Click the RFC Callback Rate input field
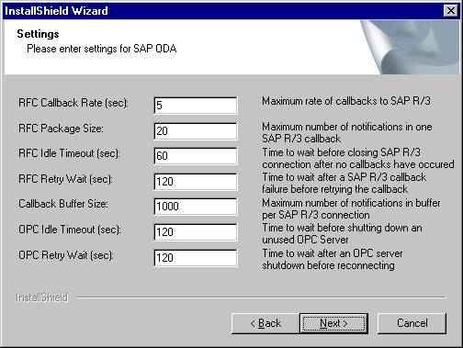 pos(196,106)
